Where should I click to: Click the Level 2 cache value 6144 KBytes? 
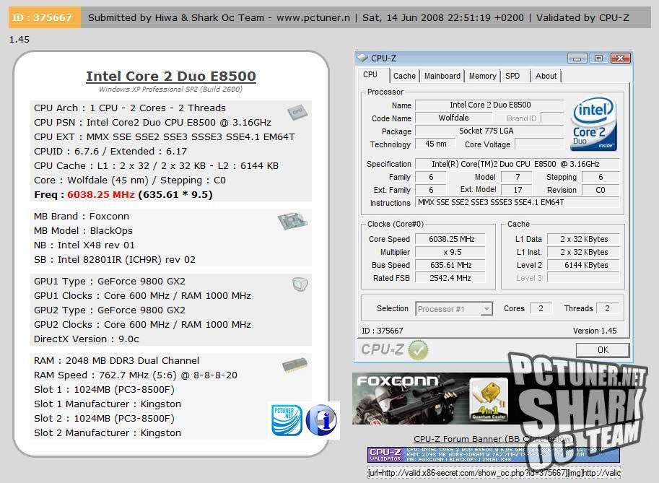pyautogui.click(x=584, y=265)
